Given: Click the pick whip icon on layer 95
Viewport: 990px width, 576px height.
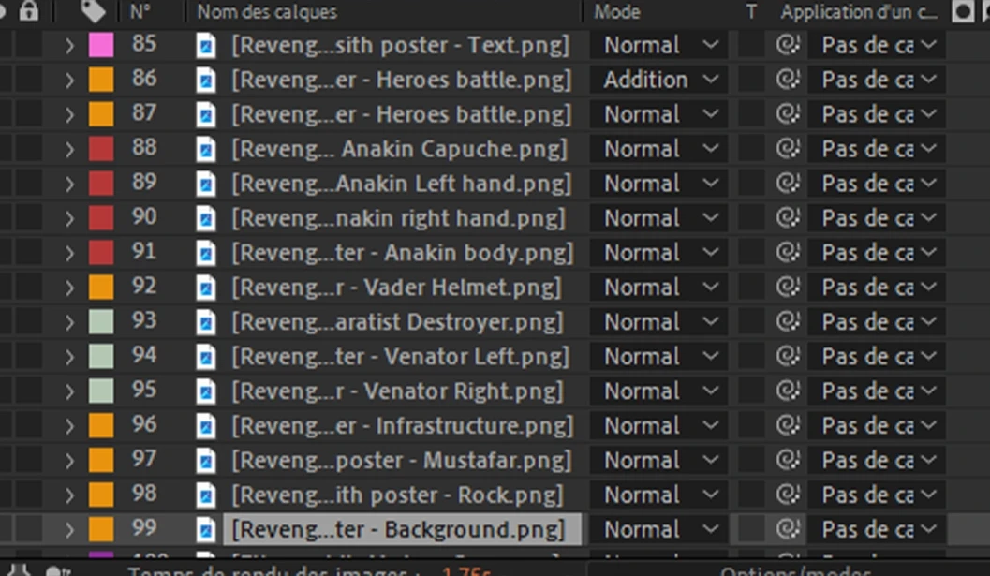Looking at the screenshot, I should coord(788,391).
